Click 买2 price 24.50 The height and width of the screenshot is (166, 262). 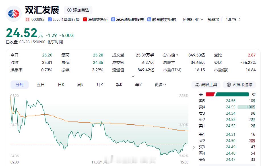[x=231, y=141]
